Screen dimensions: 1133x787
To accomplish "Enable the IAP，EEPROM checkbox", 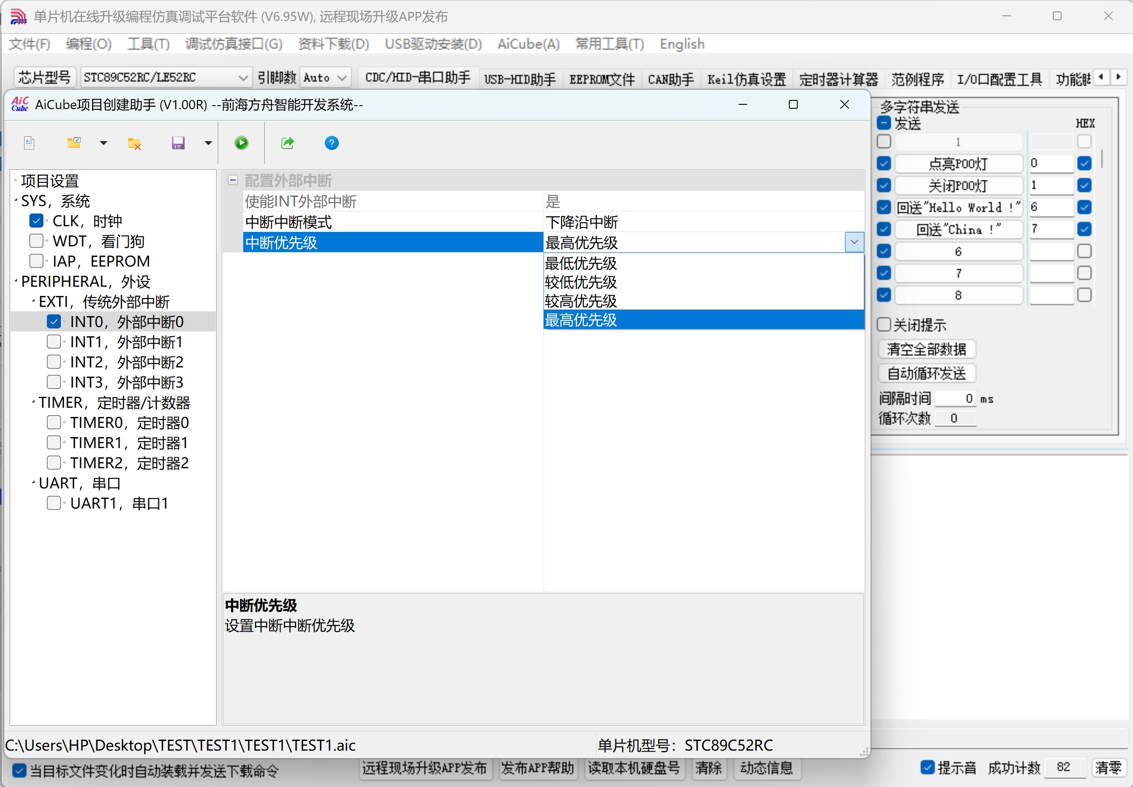I will (36, 260).
